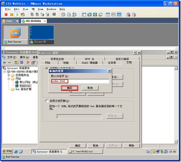Toggle the sidebar show/hide toolbar icon
The height and width of the screenshot is (162, 181).
(x=84, y=15)
